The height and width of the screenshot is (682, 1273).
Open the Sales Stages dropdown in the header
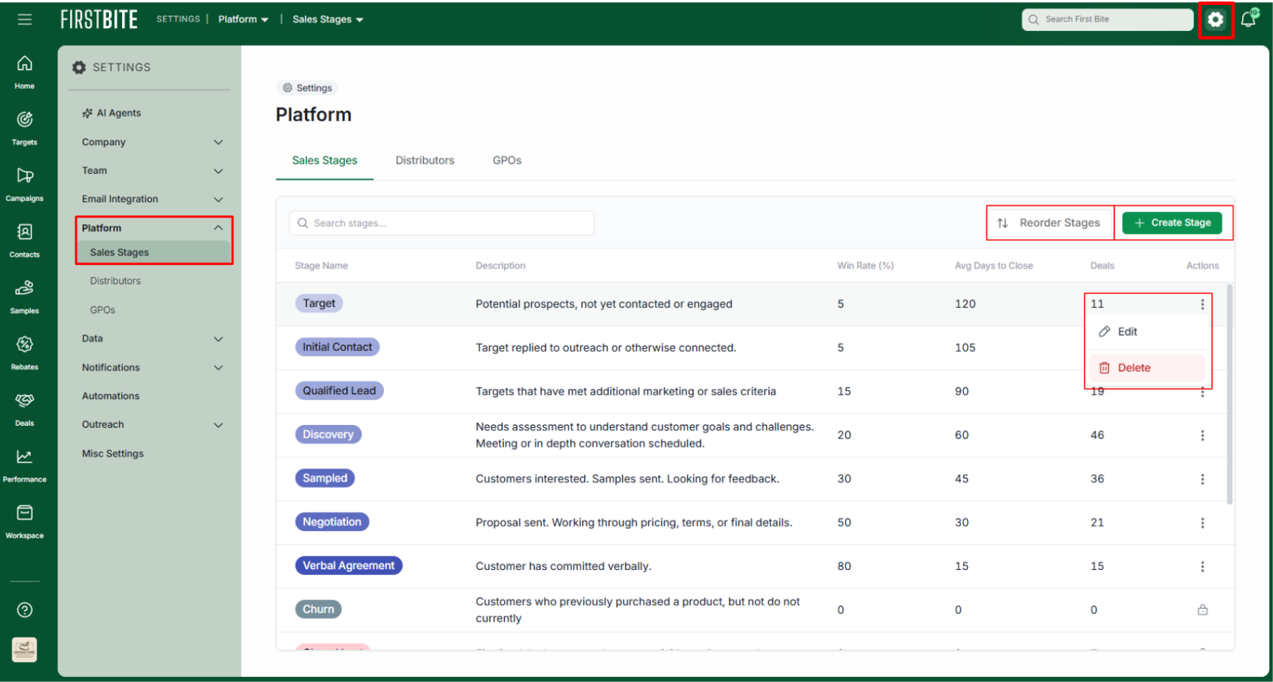328,19
